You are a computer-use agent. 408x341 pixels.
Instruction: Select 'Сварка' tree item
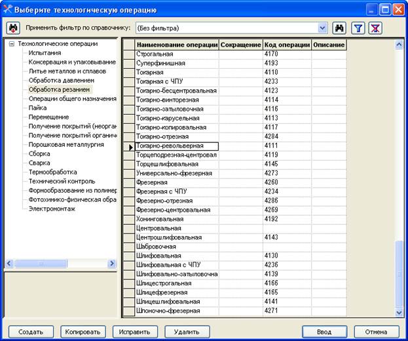pyautogui.click(x=39, y=163)
